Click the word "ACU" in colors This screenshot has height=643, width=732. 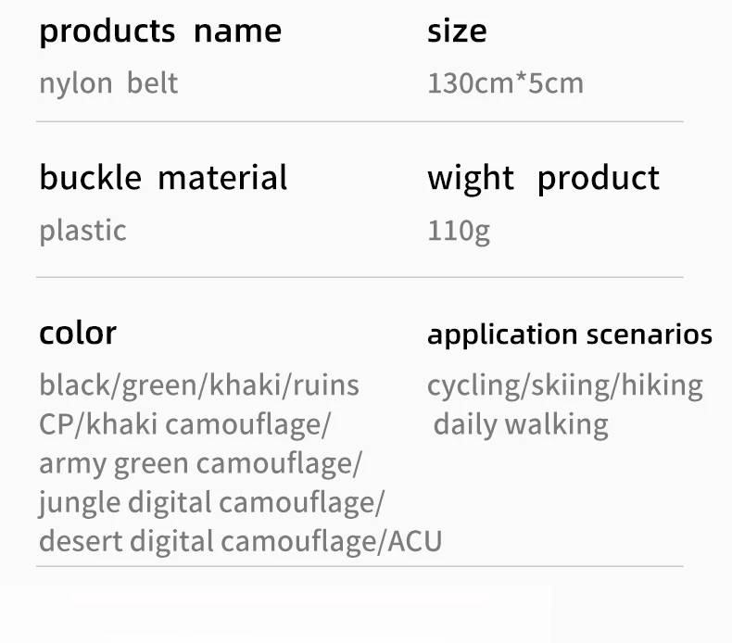point(414,541)
